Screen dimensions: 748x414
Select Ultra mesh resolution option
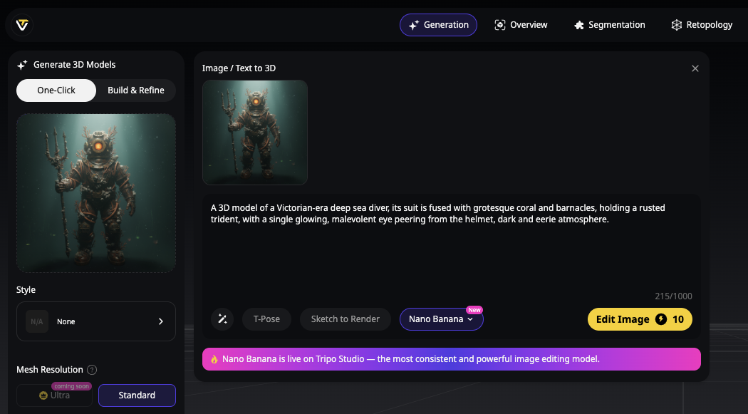(55, 395)
